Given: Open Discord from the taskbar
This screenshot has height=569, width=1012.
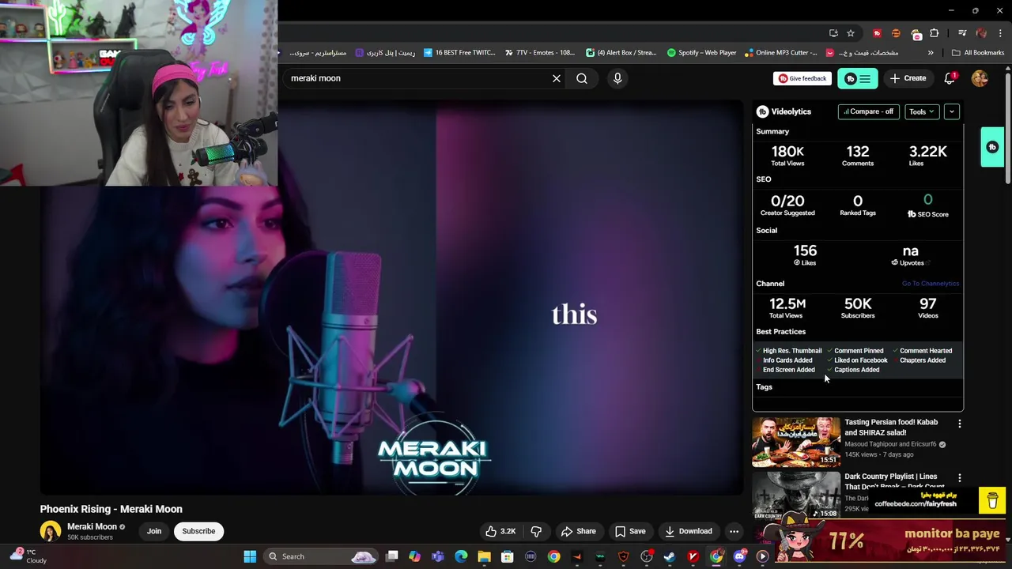Looking at the screenshot, I should pos(739,556).
